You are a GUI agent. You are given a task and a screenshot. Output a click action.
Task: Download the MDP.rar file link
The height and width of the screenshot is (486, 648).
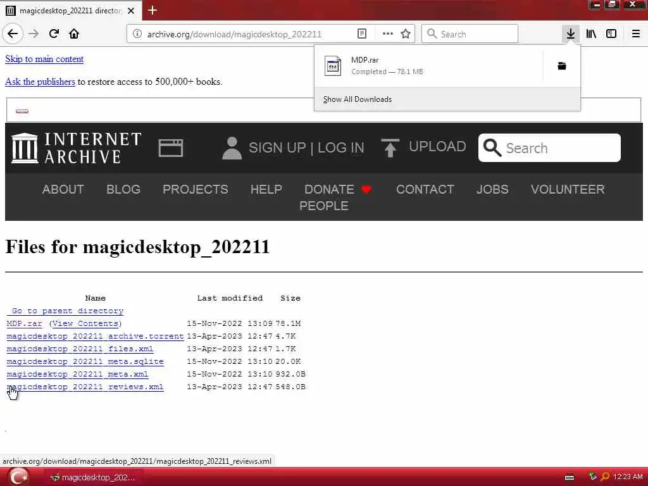point(25,323)
